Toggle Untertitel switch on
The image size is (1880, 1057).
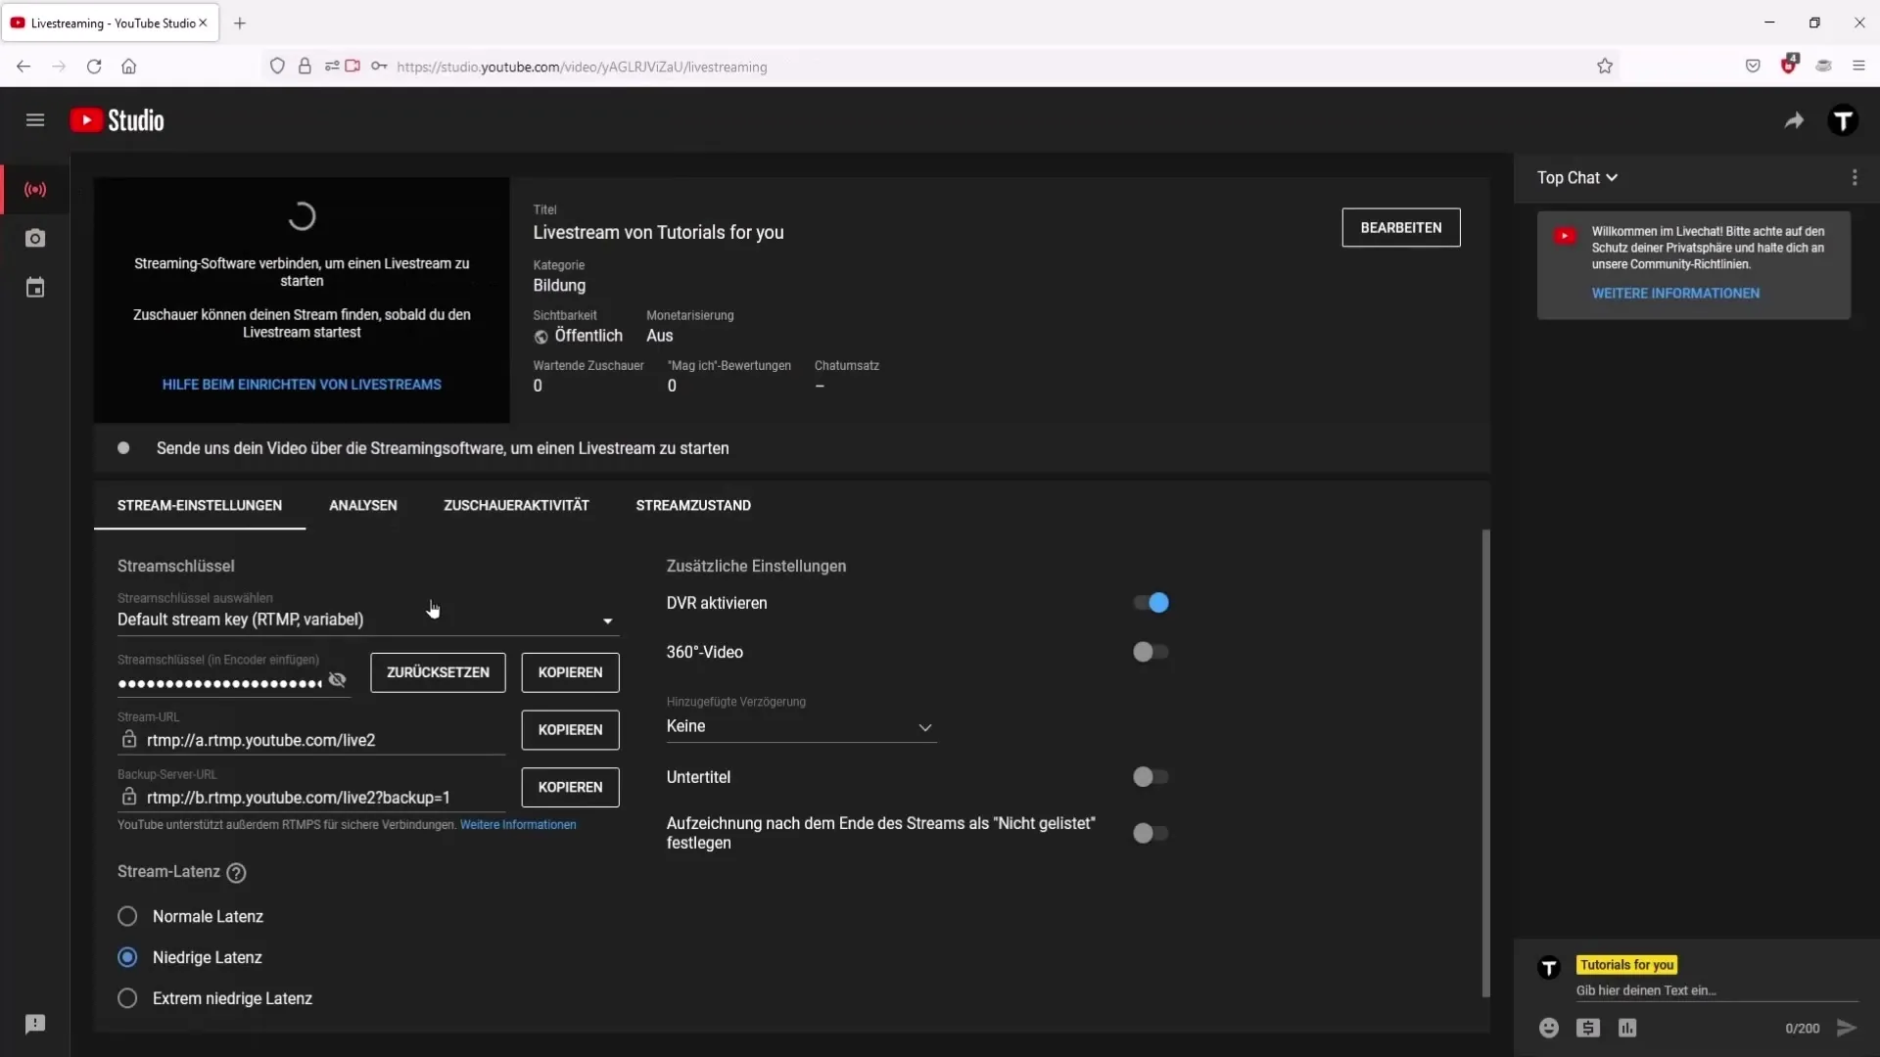[x=1148, y=776]
